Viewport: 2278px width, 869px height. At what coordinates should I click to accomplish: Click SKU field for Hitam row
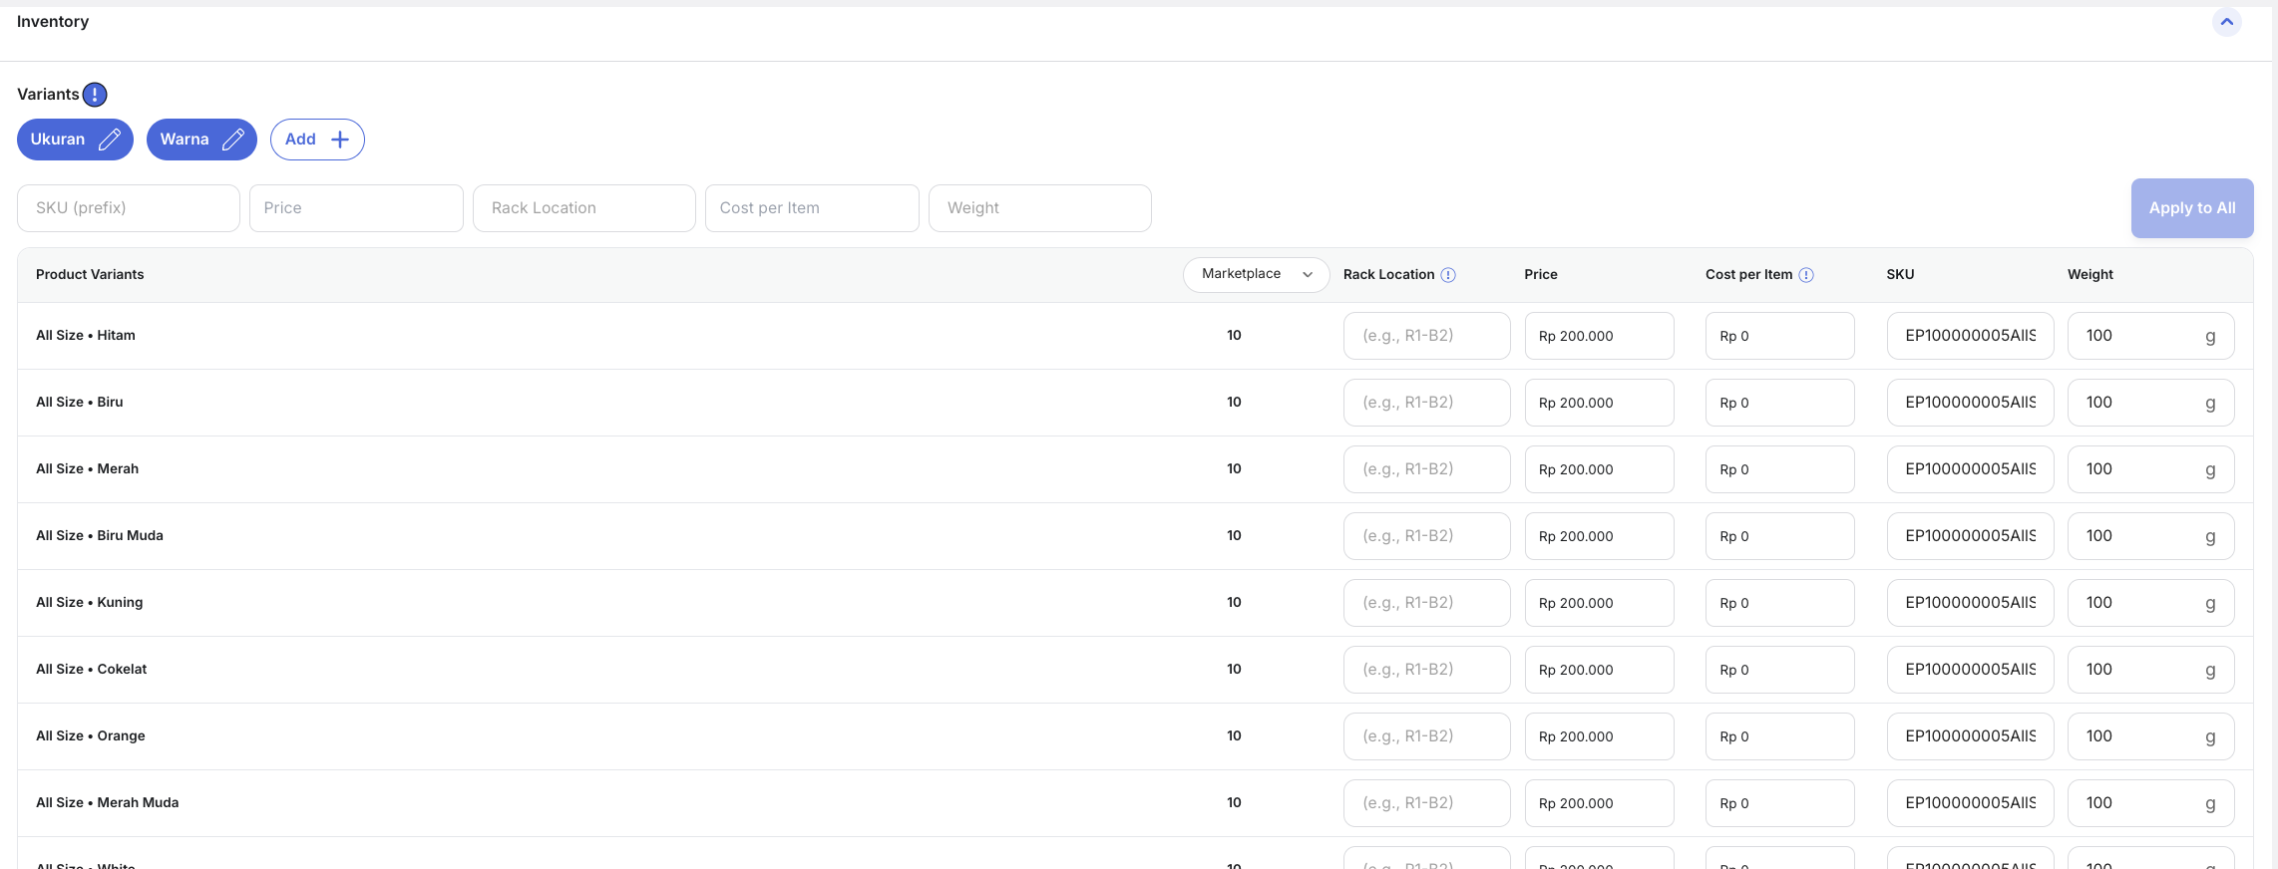[1971, 336]
